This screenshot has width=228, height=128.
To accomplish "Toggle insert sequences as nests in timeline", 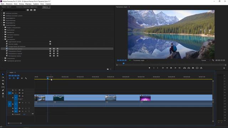I will coord(10,78).
